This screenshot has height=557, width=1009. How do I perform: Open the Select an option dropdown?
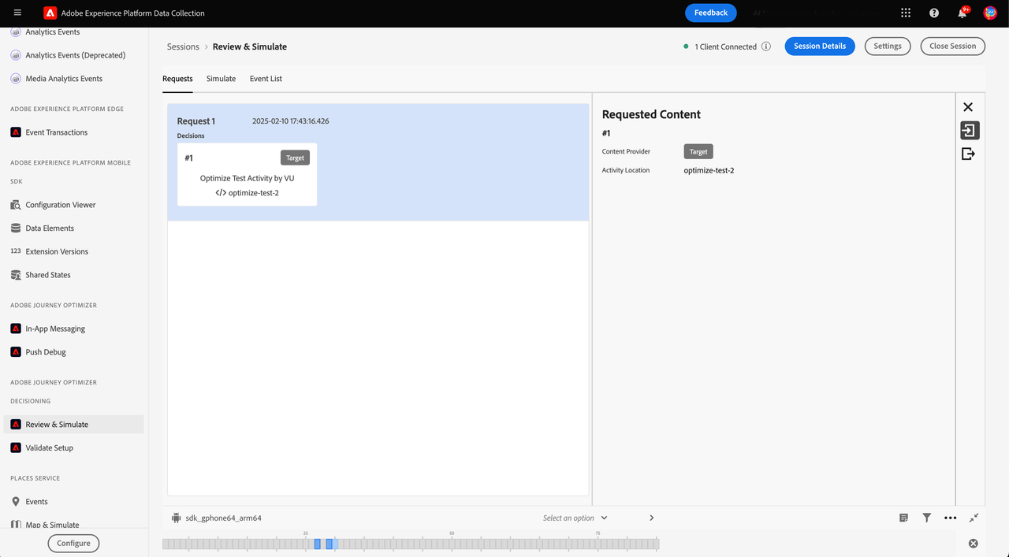575,518
